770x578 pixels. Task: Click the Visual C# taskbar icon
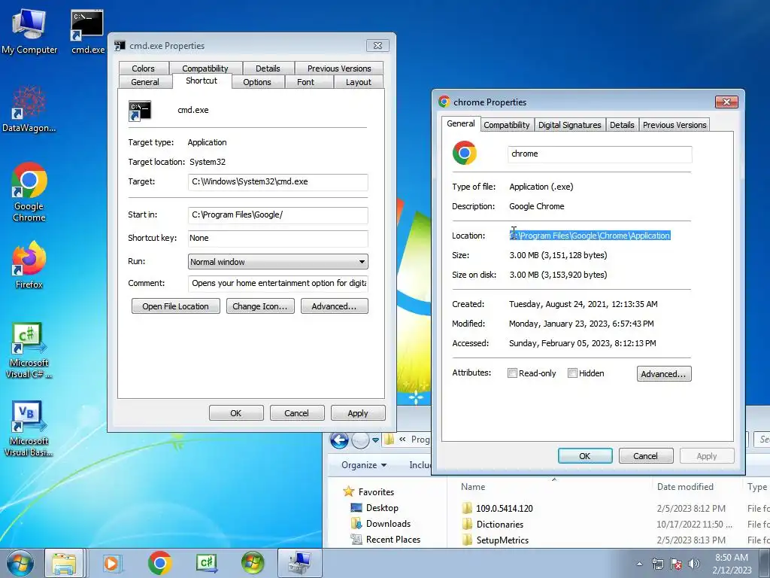point(206,563)
